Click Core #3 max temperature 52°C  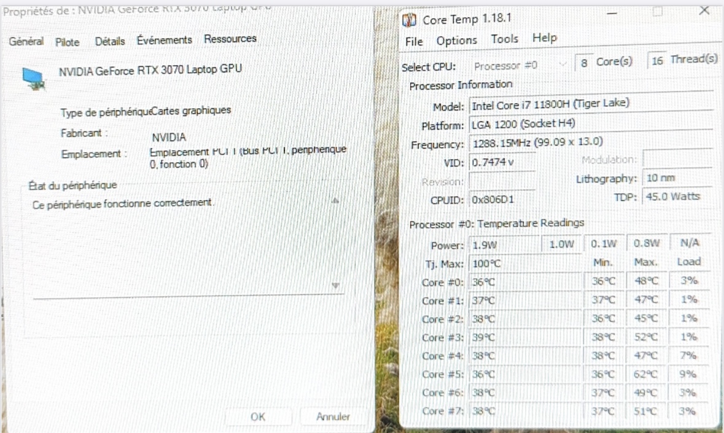point(646,337)
